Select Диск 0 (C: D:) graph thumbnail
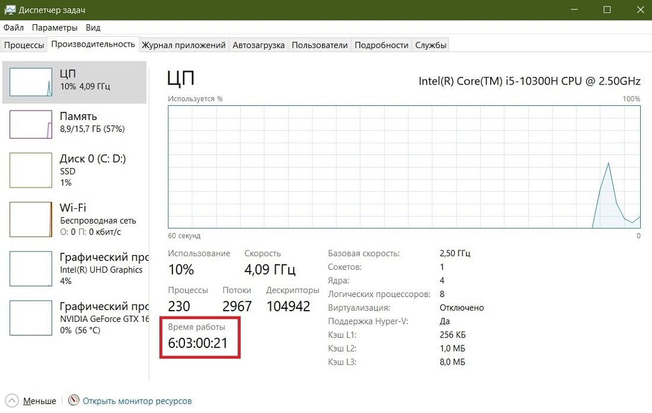The image size is (652, 413). coord(31,170)
